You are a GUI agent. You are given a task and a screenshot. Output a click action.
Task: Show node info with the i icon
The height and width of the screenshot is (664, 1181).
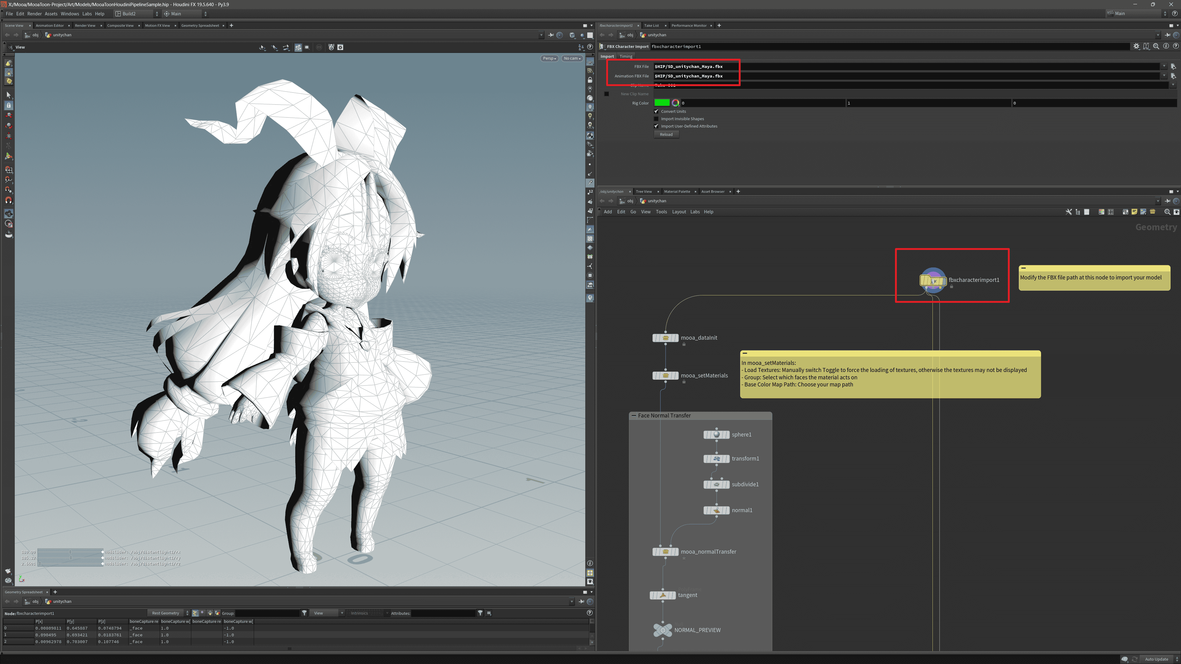click(1166, 46)
